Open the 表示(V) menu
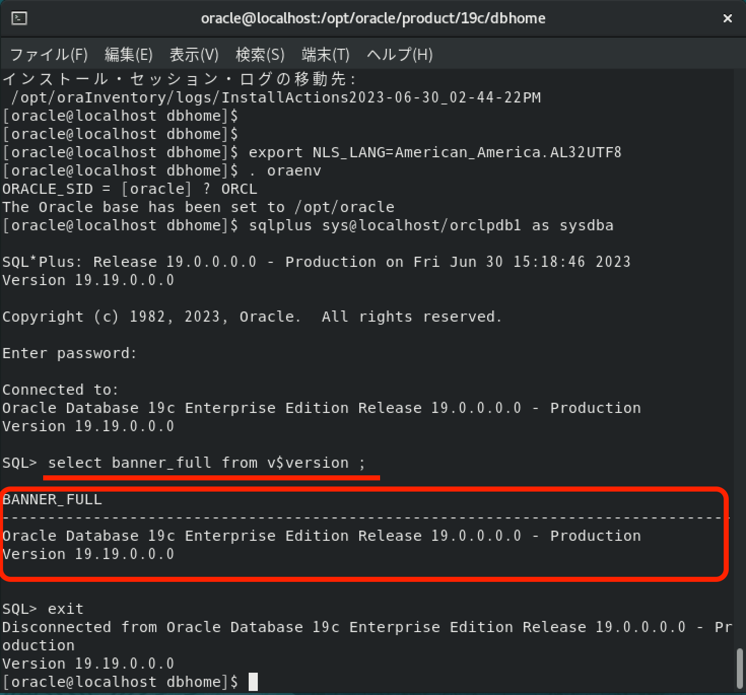This screenshot has width=746, height=695. (194, 54)
